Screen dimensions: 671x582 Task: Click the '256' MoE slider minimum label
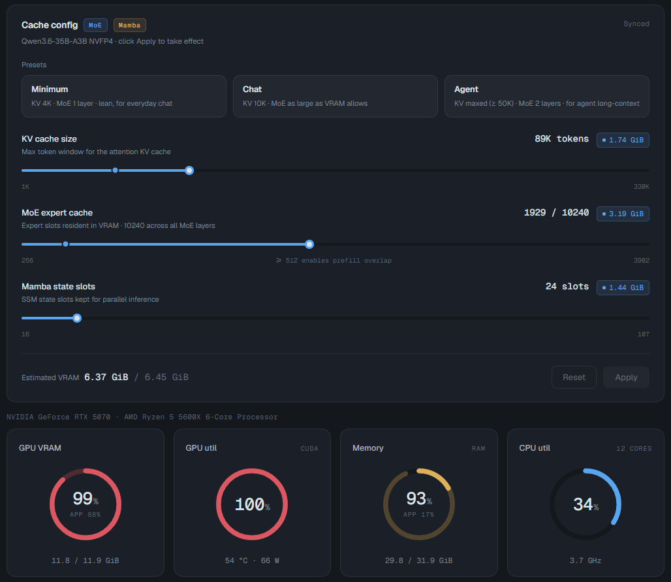pos(27,261)
